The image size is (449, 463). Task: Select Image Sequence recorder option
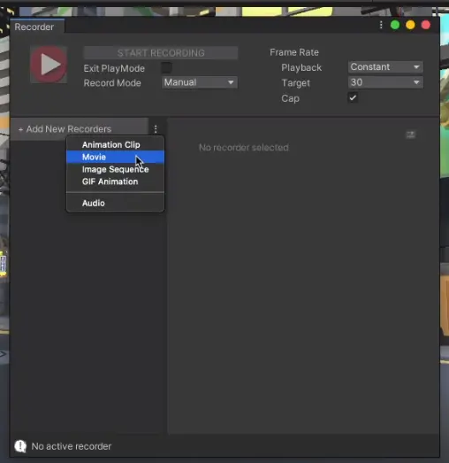tap(115, 169)
